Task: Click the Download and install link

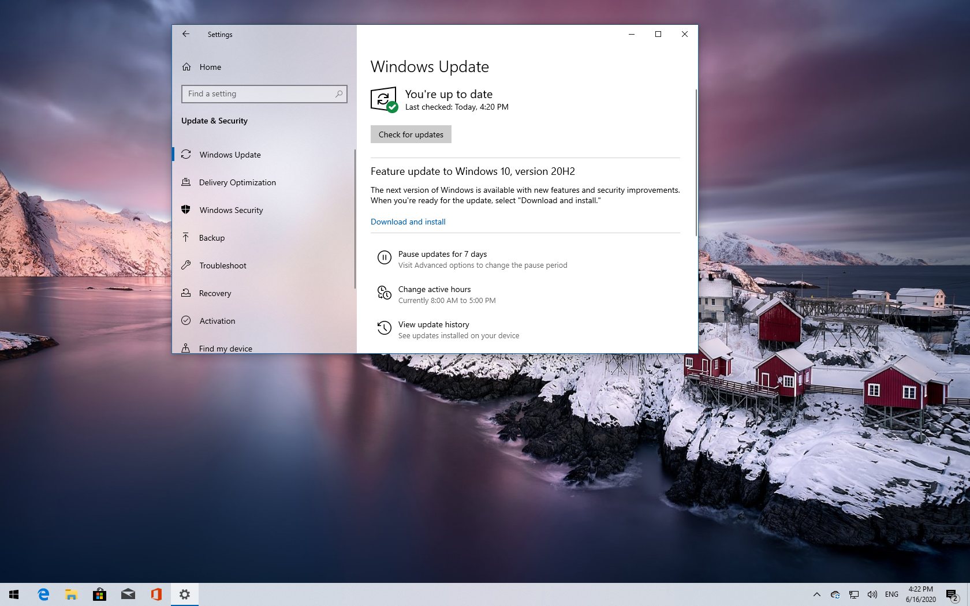Action: 408,222
